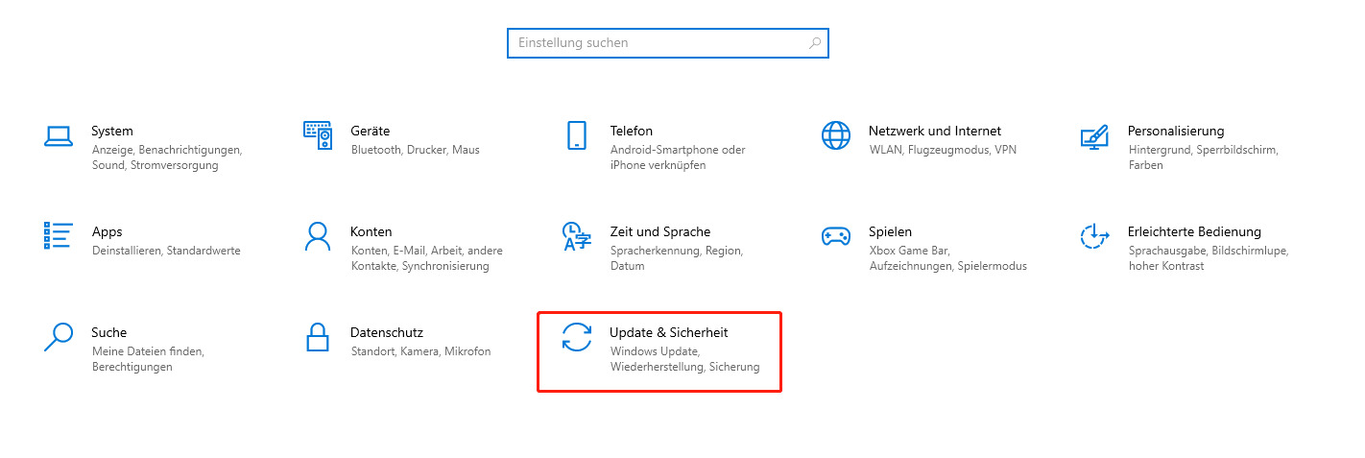1365x458 pixels.
Task: Focus the Einstellung suchen search box
Action: pyautogui.click(x=668, y=43)
